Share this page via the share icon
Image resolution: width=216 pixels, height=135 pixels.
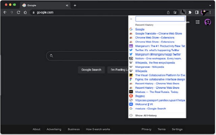click(x=168, y=12)
